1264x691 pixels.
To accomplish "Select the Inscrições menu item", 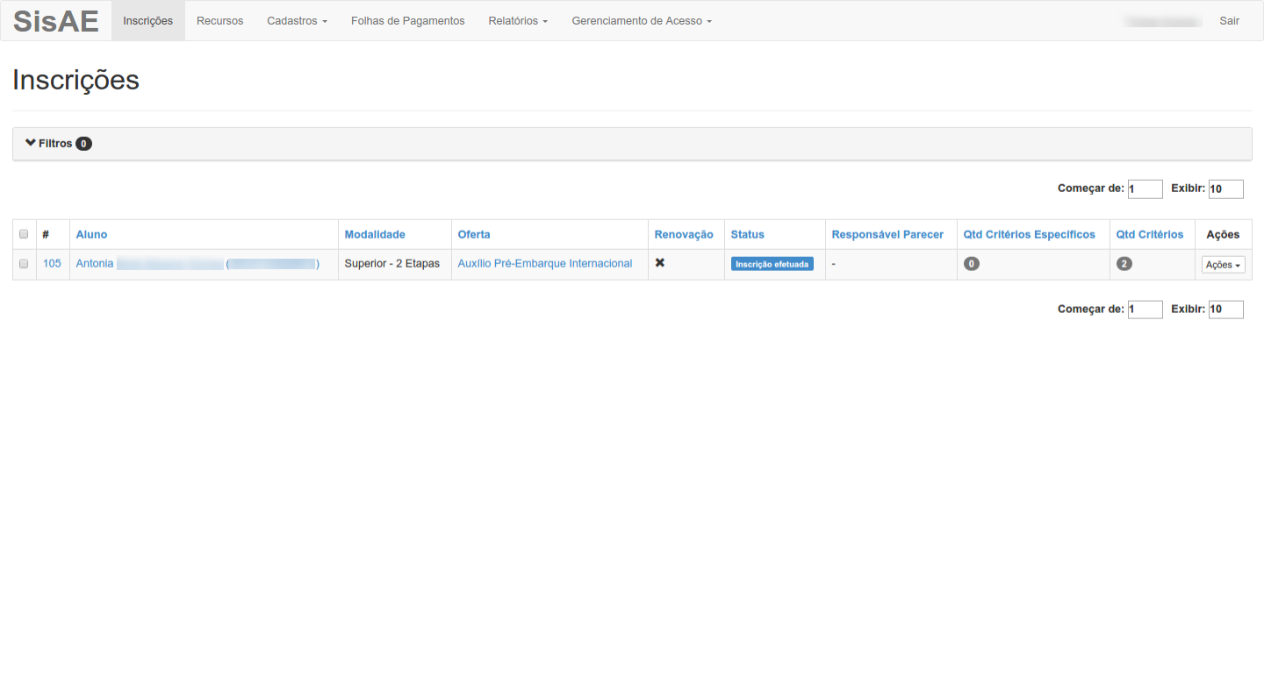I will pyautogui.click(x=148, y=21).
